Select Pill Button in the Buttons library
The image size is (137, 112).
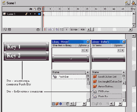click(107, 91)
